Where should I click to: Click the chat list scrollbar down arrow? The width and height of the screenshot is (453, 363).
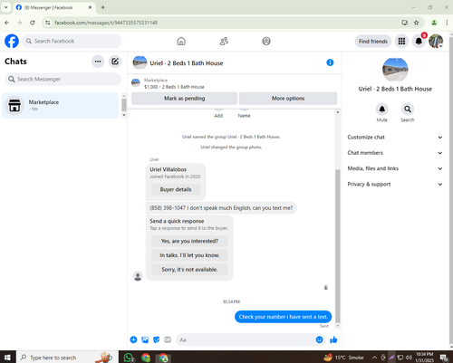tap(124, 115)
